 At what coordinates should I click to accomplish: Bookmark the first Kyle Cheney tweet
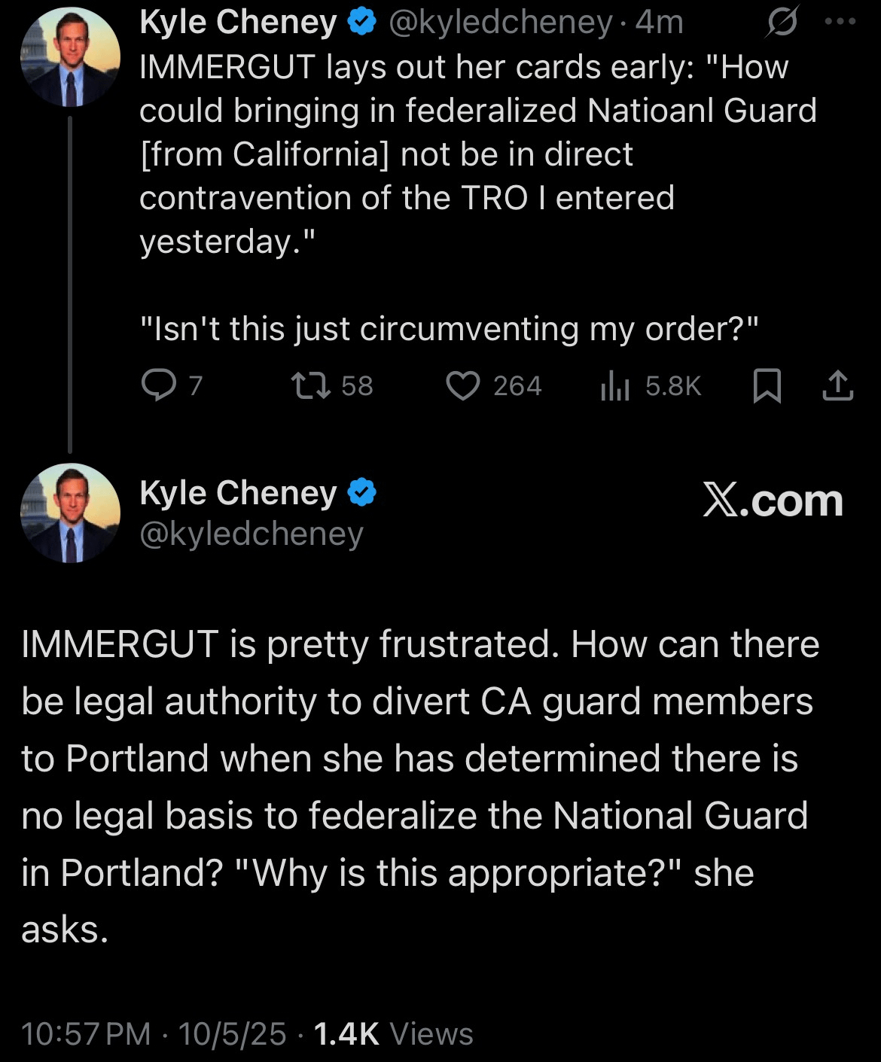pyautogui.click(x=767, y=386)
